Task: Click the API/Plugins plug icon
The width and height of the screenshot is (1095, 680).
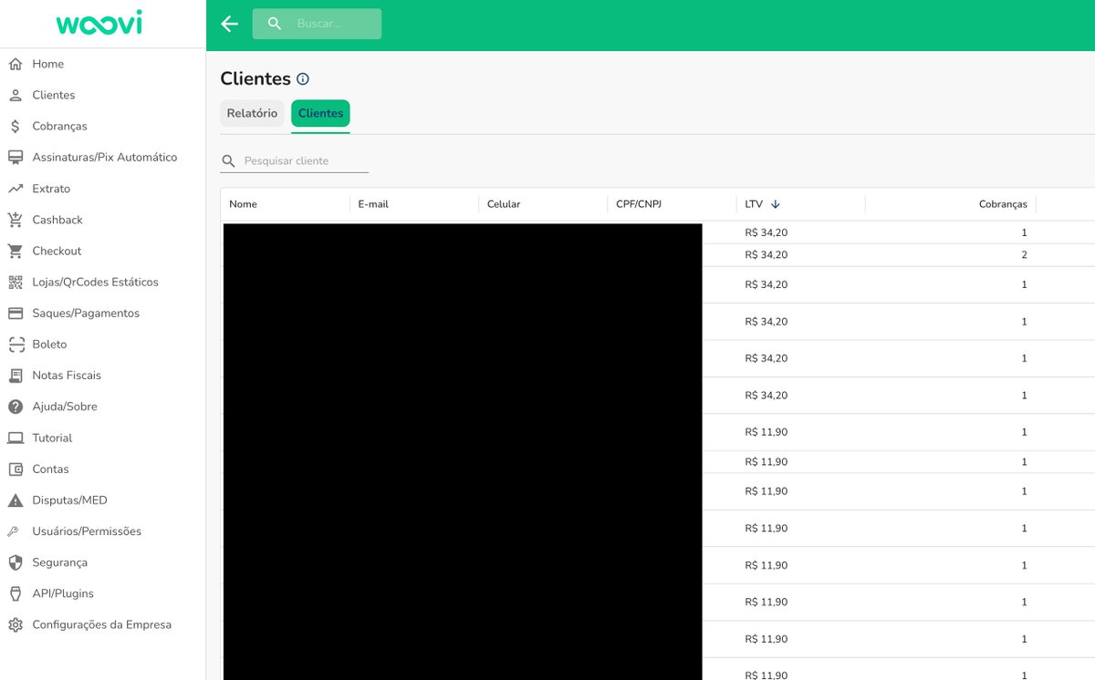Action: [16, 593]
